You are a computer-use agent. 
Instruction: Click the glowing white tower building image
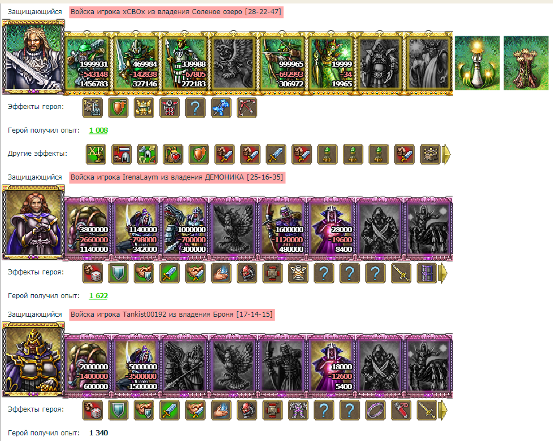(x=477, y=63)
